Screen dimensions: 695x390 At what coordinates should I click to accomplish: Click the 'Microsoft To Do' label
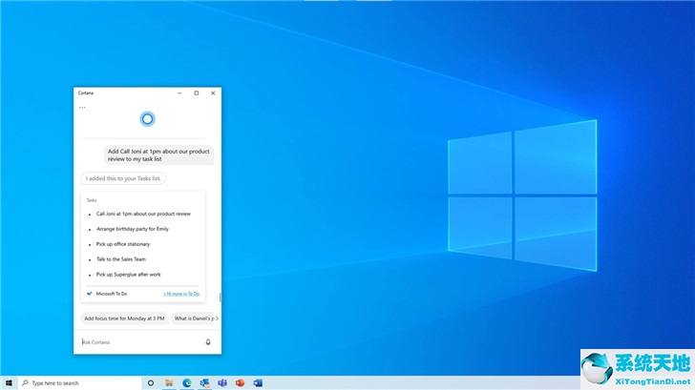(x=112, y=294)
